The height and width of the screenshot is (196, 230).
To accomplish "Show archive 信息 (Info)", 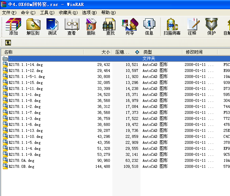I will pos(149,26).
